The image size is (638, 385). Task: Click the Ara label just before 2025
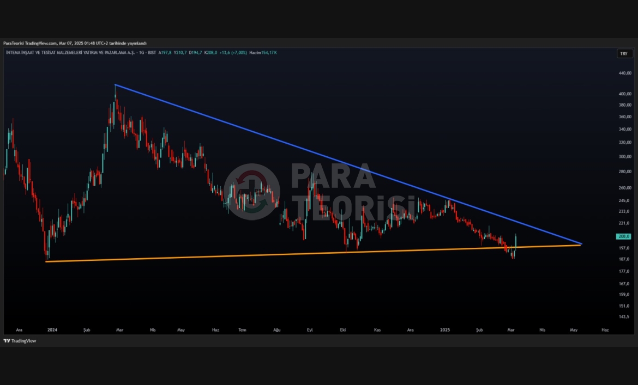click(x=410, y=330)
